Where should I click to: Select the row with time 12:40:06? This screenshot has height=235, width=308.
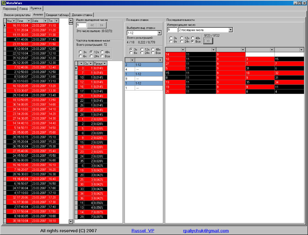[33, 67]
